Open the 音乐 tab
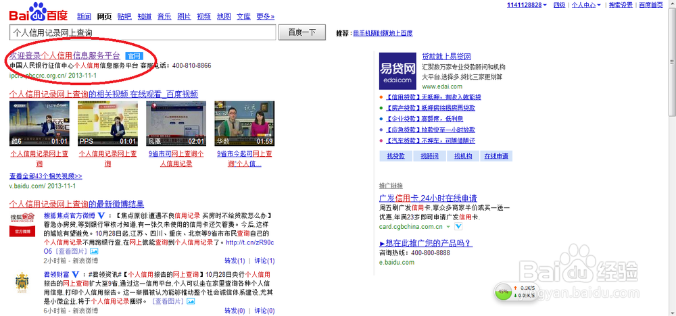 164,17
